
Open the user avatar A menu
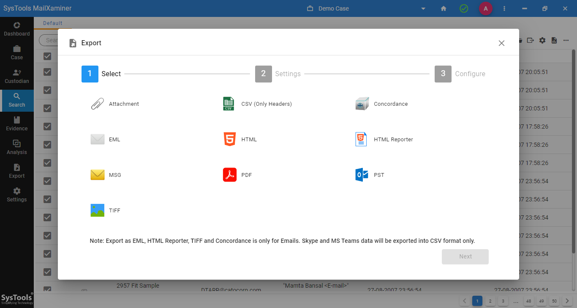click(x=485, y=8)
